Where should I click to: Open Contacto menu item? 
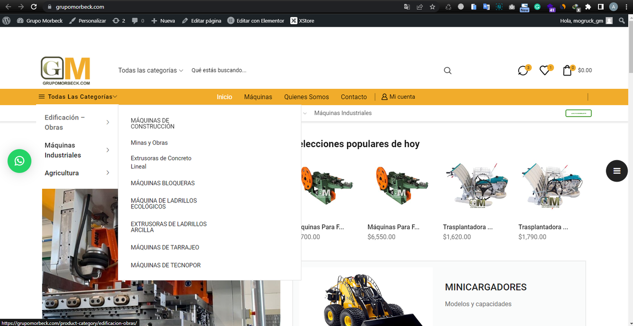354,97
